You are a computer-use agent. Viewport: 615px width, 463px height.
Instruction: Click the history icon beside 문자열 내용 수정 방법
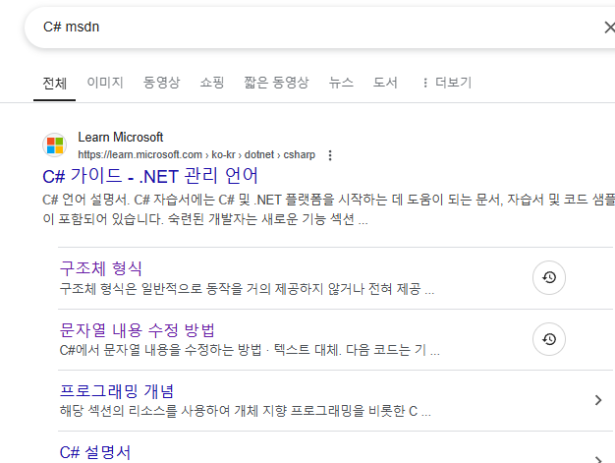549,339
